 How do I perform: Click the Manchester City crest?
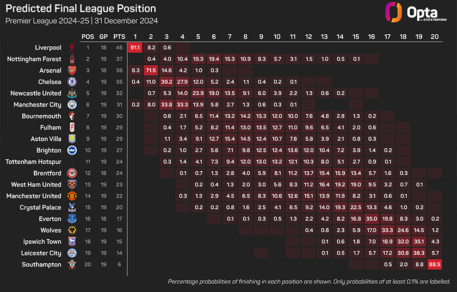tap(72, 104)
